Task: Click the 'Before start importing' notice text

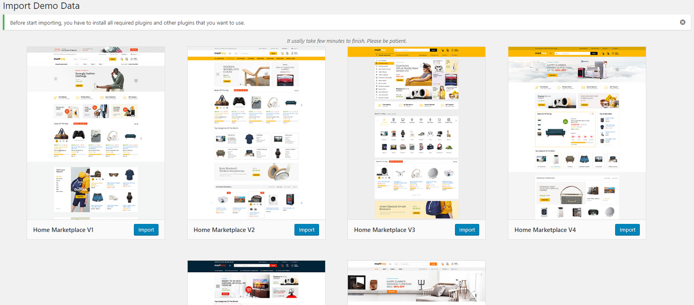Action: [x=127, y=23]
